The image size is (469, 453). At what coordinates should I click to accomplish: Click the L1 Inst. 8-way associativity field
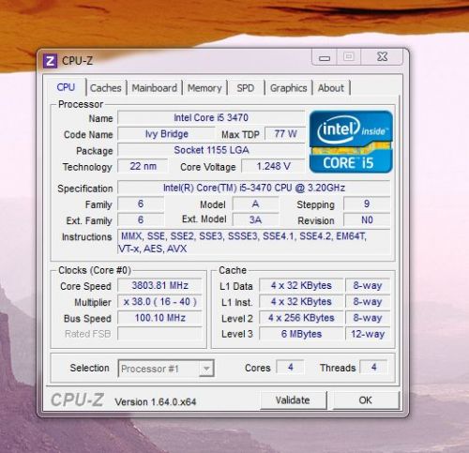click(368, 302)
